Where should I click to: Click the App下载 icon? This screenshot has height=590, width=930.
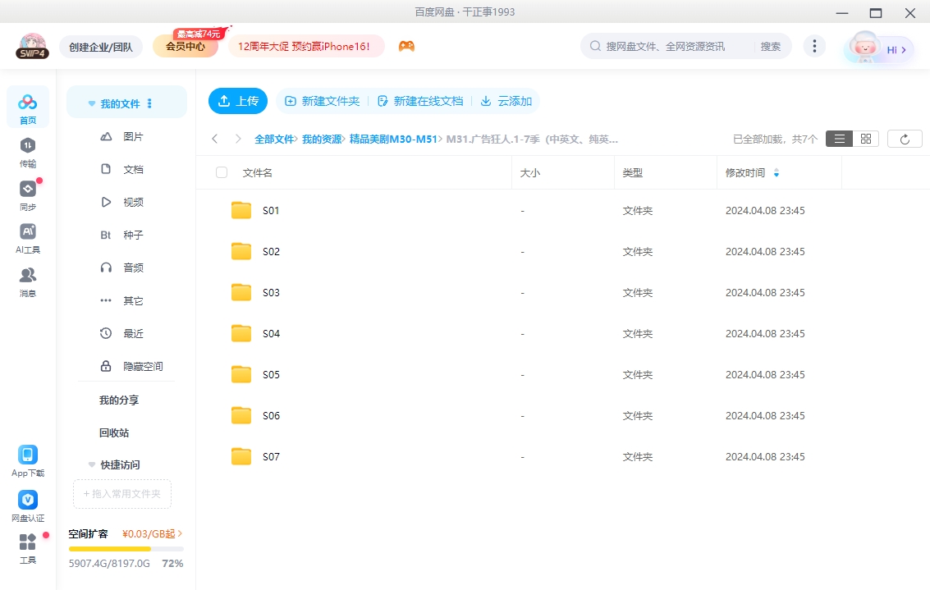pos(28,455)
